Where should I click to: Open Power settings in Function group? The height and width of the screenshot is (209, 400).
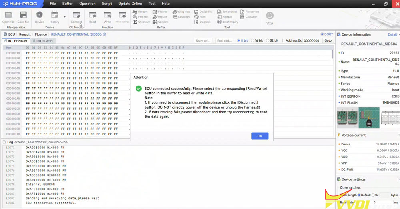pos(122,16)
